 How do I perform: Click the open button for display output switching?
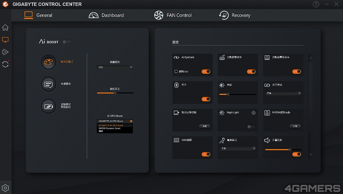pyautogui.click(x=204, y=126)
